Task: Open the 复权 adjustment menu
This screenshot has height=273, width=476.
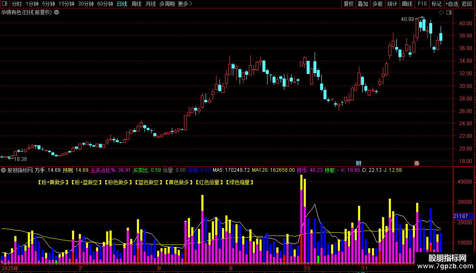Action: [348, 4]
